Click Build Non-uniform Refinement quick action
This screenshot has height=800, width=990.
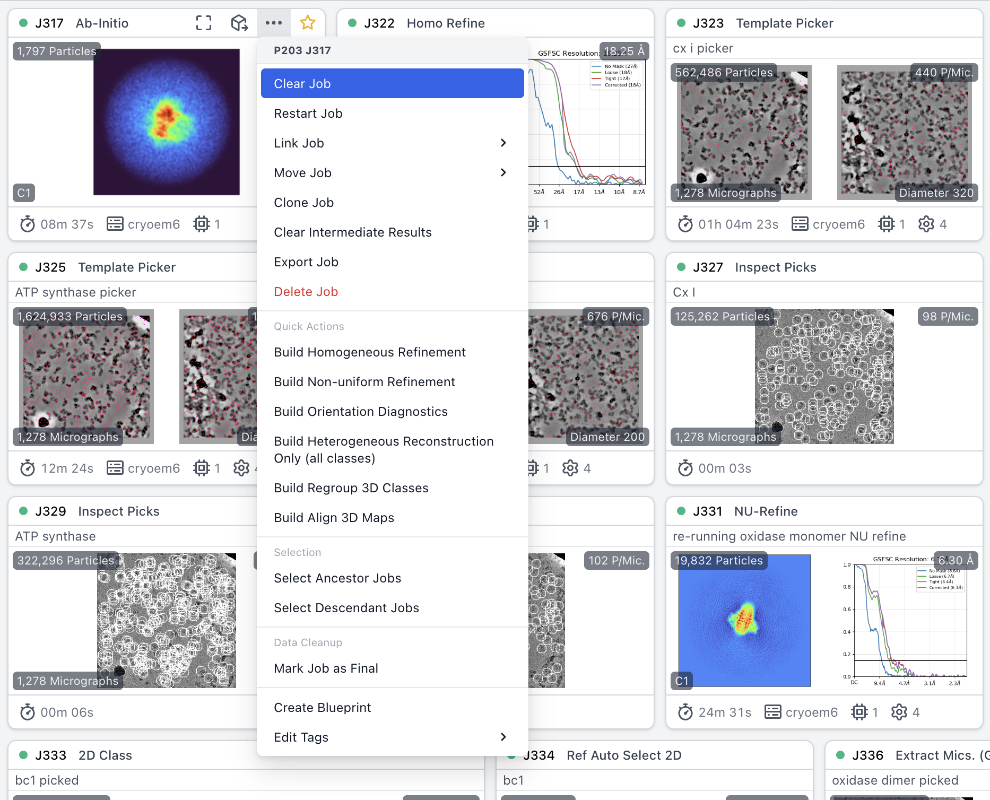364,382
